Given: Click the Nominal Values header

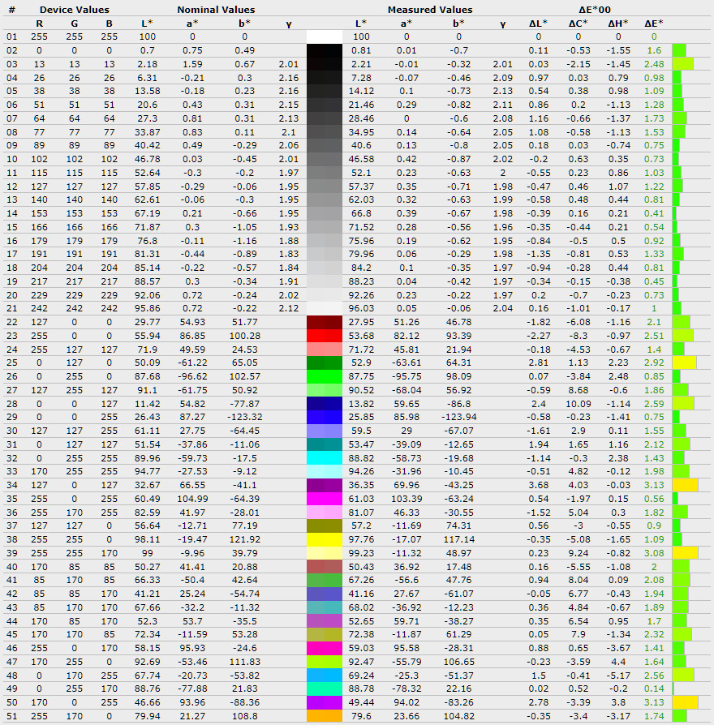Looking at the screenshot, I should [x=216, y=10].
